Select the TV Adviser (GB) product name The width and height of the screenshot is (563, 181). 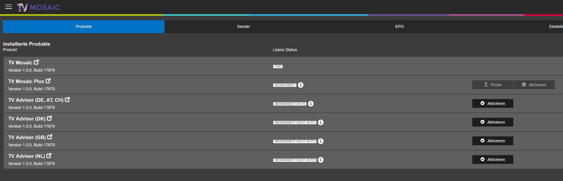tap(27, 137)
